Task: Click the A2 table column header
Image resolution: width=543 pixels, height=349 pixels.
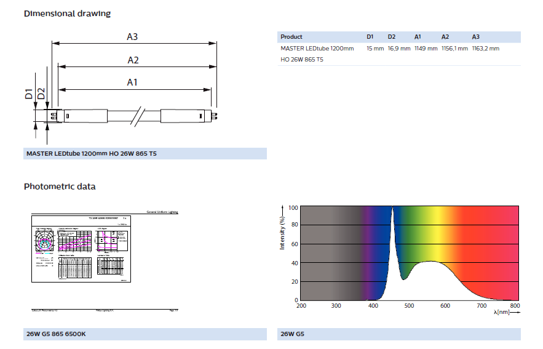Action: [445, 37]
